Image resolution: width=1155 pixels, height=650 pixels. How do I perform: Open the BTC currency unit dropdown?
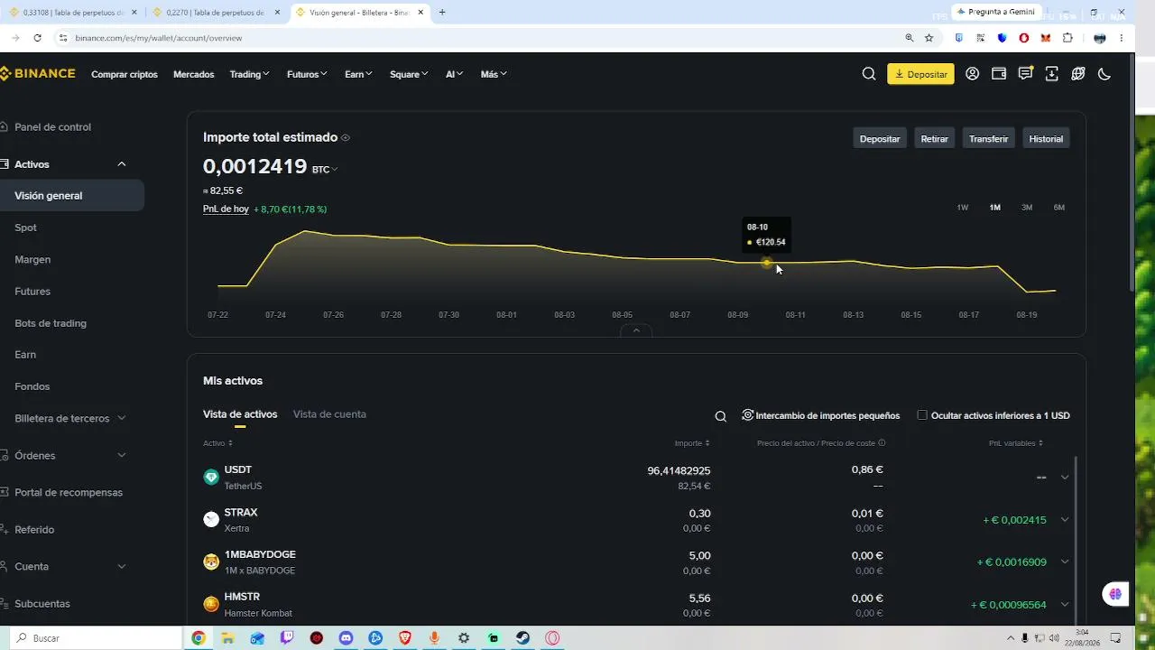(325, 169)
